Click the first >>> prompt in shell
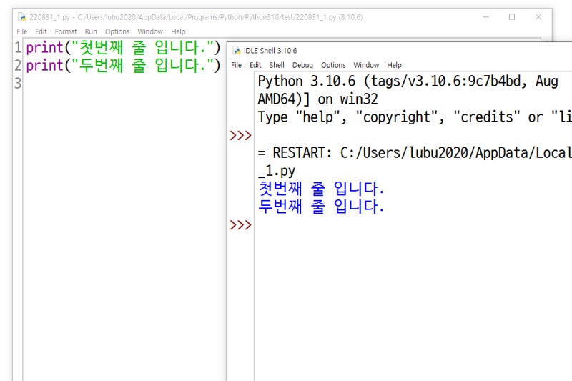 pos(240,136)
